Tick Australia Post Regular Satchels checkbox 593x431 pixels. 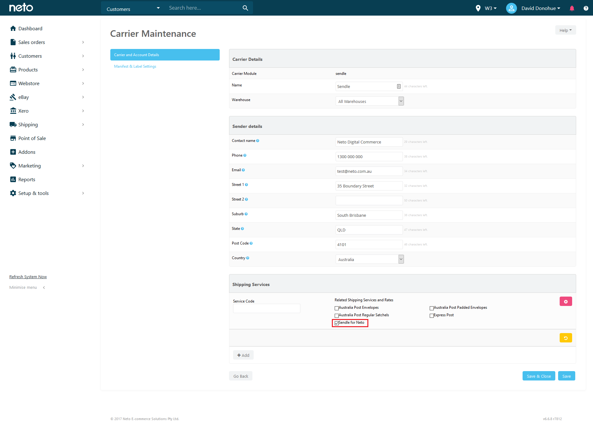coord(337,316)
